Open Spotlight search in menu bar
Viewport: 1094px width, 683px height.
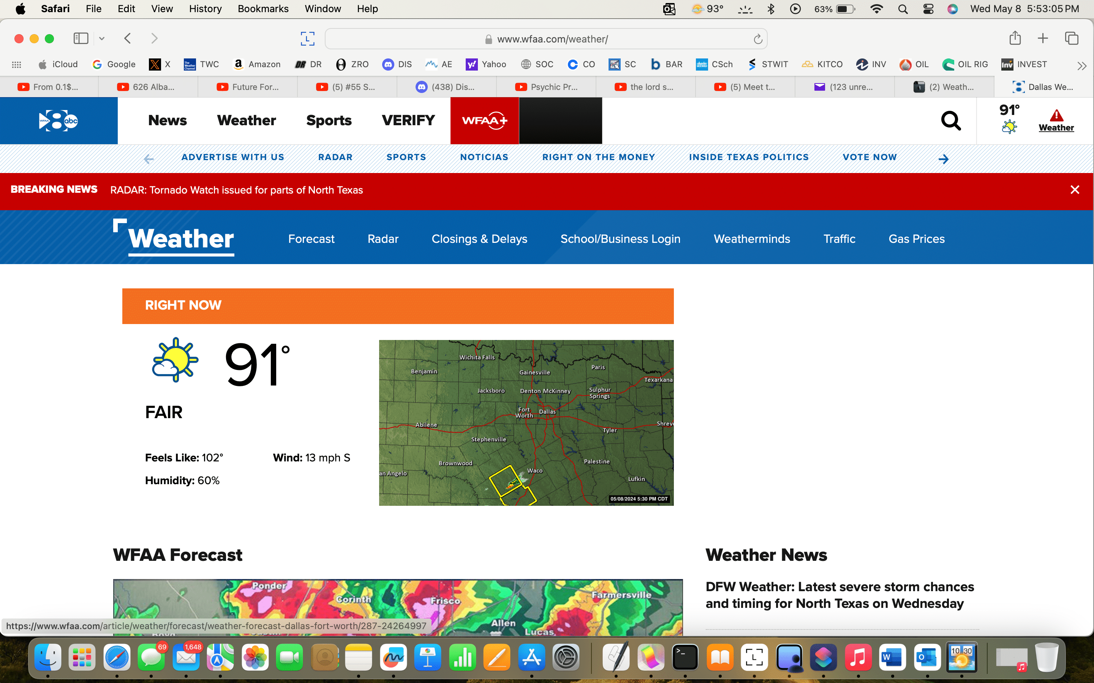[x=903, y=9]
